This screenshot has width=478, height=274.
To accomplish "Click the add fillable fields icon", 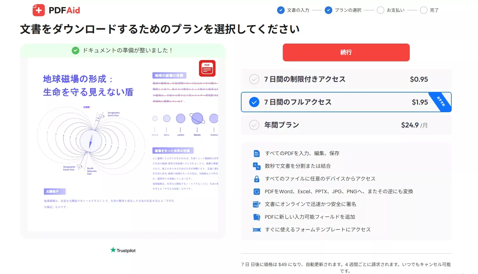I will [x=256, y=216].
